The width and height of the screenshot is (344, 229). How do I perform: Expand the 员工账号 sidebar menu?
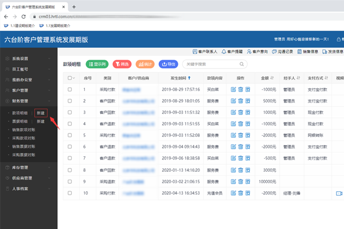pyautogui.click(x=29, y=69)
